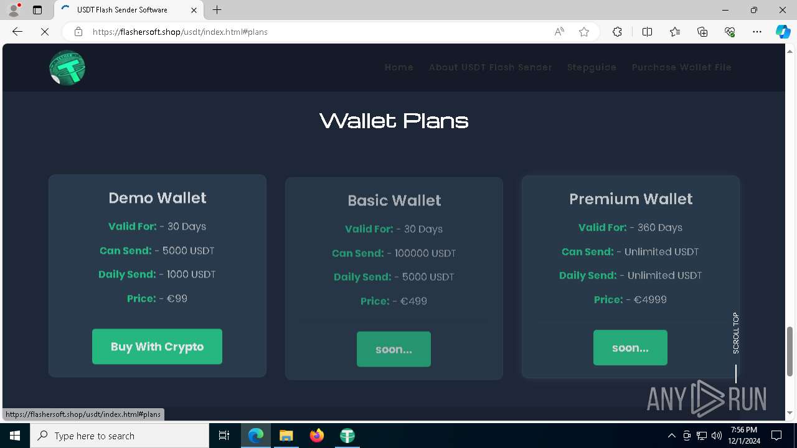
Task: Add this page to favorites star
Action: point(584,32)
